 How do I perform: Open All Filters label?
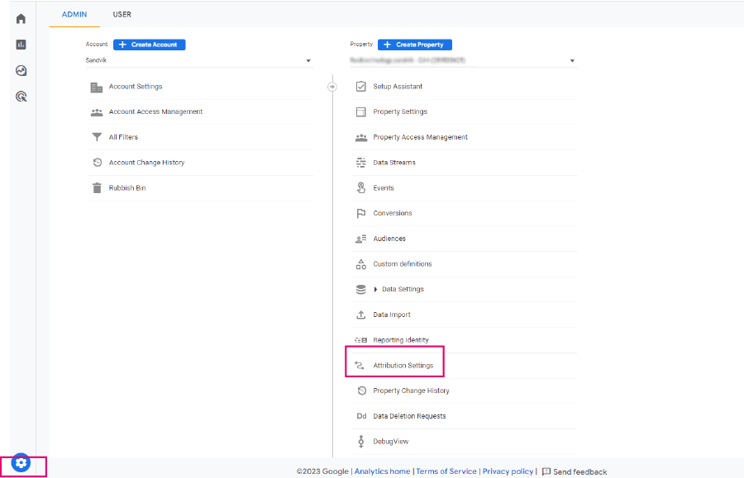point(123,137)
